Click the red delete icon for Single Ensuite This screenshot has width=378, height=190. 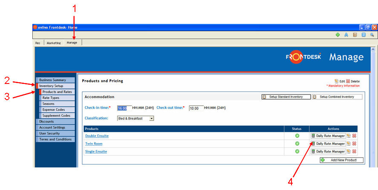tap(354, 151)
